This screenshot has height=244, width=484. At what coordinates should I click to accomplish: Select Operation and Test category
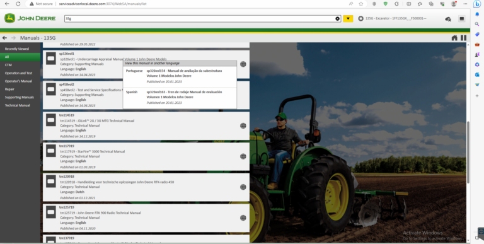click(x=20, y=73)
